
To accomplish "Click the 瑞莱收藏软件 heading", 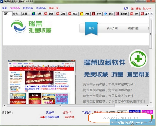I will [105, 62].
